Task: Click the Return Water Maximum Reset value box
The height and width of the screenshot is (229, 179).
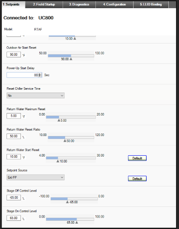Action: [14, 116]
